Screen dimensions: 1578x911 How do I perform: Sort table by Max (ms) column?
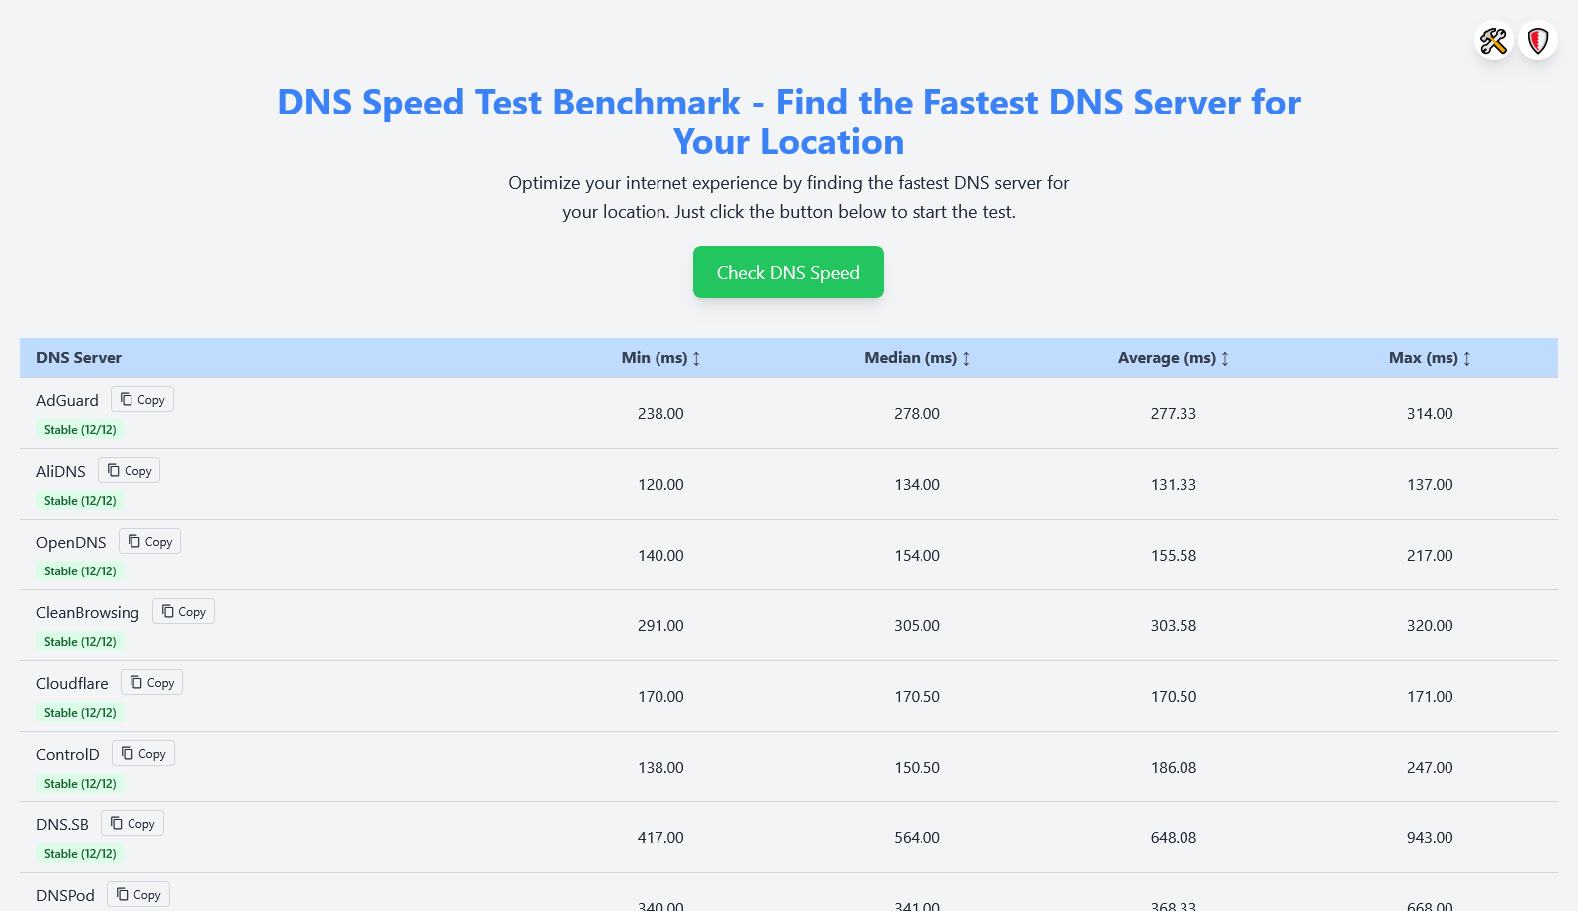[x=1430, y=358]
